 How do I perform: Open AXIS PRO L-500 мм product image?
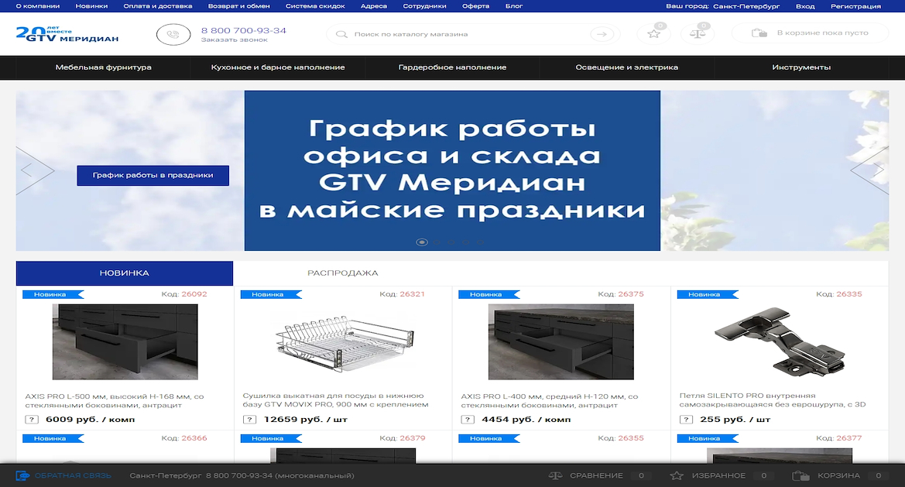(x=125, y=342)
